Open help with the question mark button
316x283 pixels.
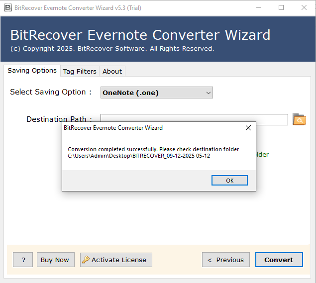[x=23, y=260]
